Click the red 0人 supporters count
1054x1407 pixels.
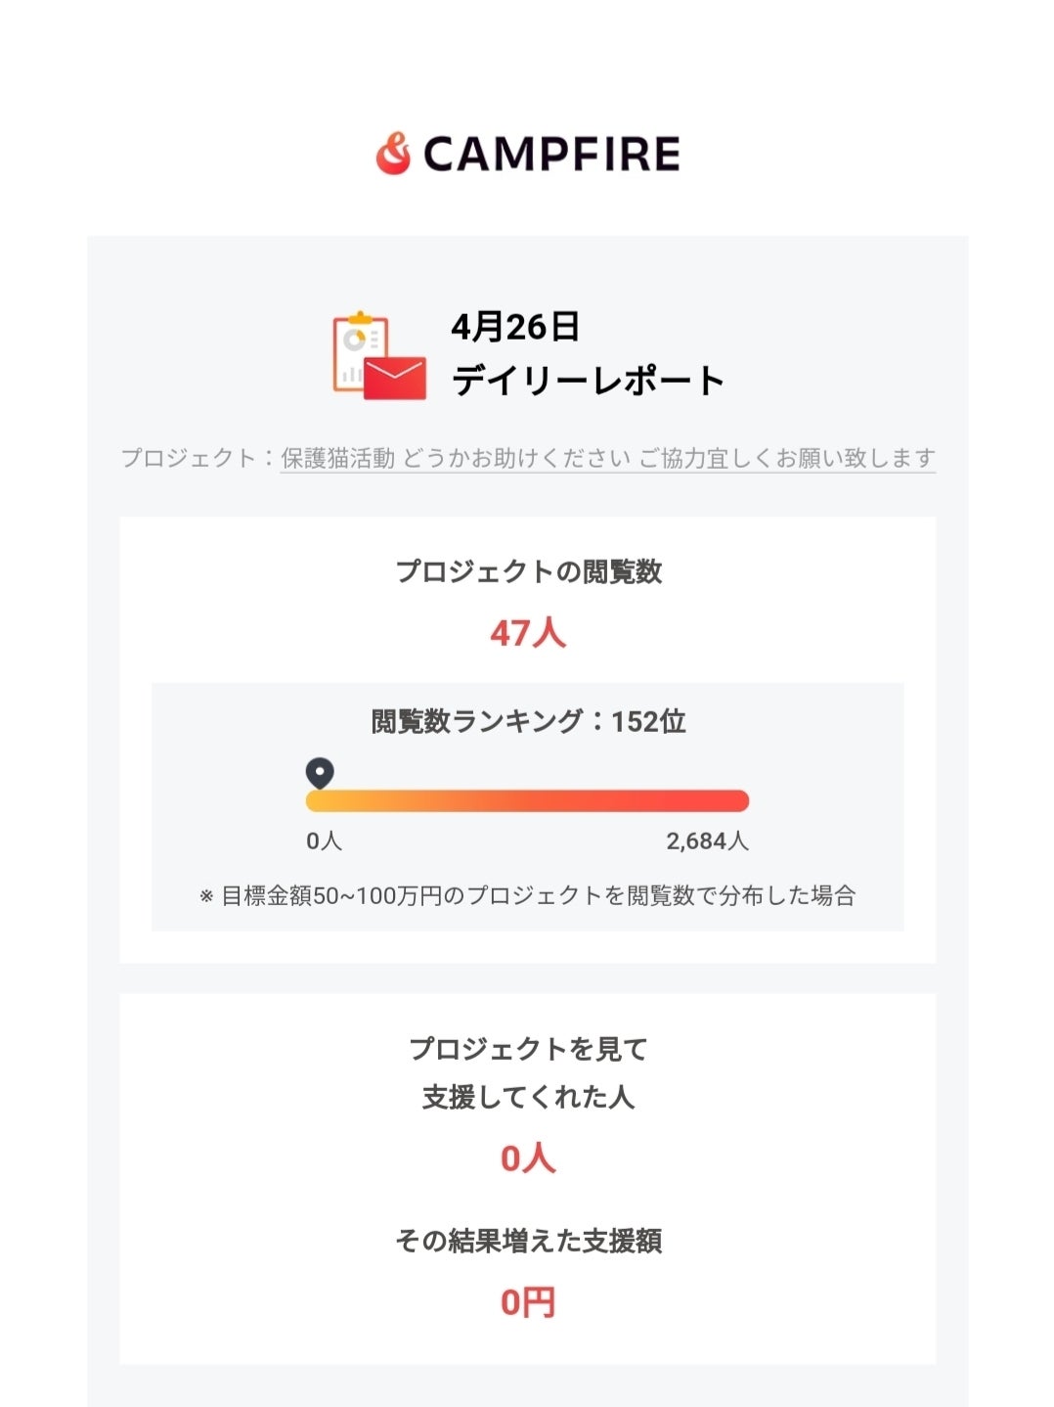pos(528,1158)
